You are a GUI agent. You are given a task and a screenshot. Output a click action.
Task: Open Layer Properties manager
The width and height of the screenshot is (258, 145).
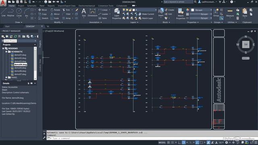(117, 14)
